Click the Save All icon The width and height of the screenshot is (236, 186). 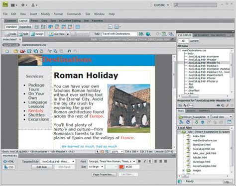pos(36,51)
